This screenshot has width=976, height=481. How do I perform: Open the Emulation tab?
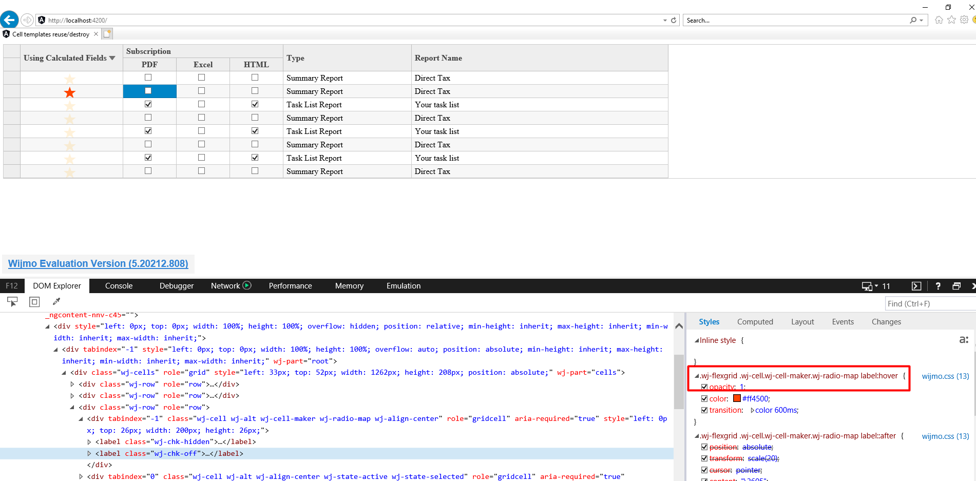tap(404, 286)
